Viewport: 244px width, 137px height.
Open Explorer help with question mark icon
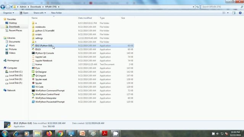click(240, 13)
